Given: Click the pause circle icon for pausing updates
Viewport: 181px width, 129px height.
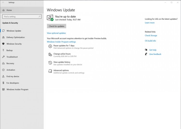Looking at the screenshot, I should click(x=50, y=46).
